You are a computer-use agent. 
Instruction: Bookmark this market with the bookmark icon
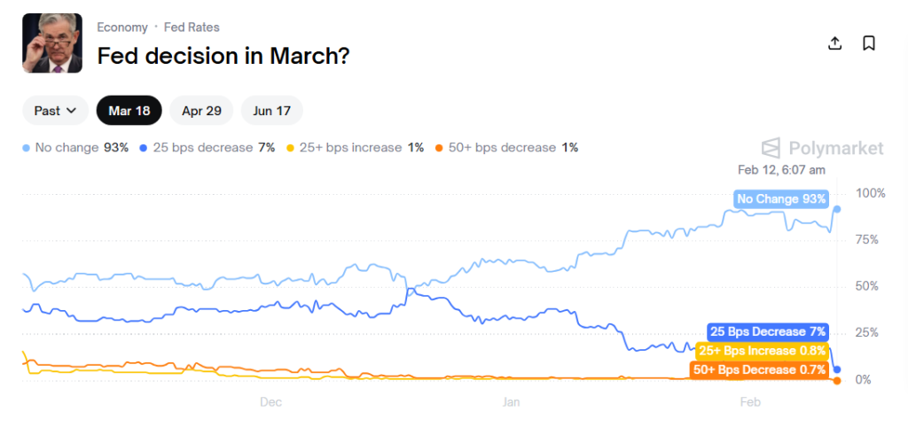869,43
